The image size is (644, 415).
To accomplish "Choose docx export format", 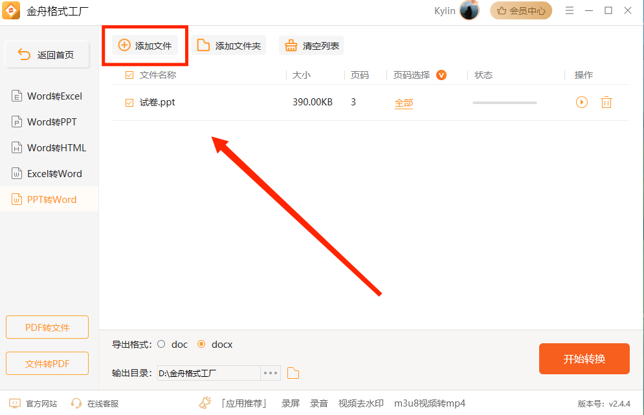I will click(201, 344).
